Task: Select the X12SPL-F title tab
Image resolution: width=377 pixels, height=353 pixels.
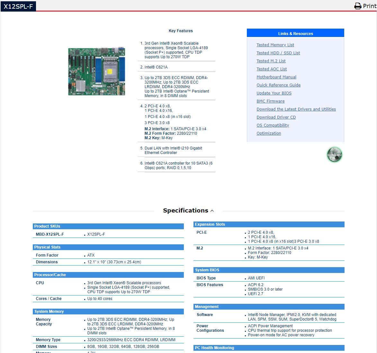Action: tap(18, 6)
